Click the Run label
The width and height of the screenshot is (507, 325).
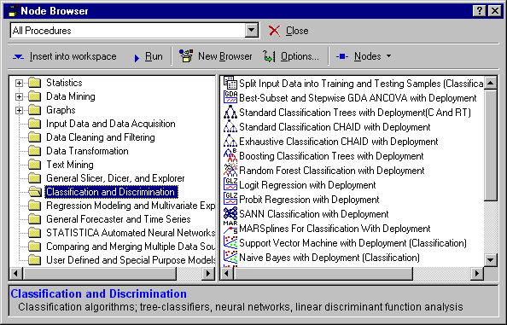tap(154, 56)
